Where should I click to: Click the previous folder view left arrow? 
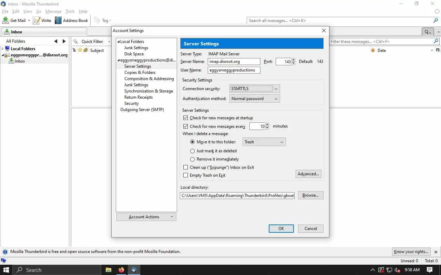[x=56, y=41]
